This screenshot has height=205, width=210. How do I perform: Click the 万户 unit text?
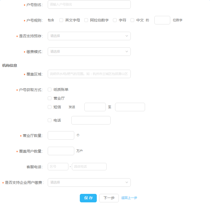(80, 151)
